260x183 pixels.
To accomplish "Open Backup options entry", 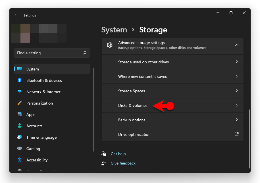I will click(x=132, y=120).
